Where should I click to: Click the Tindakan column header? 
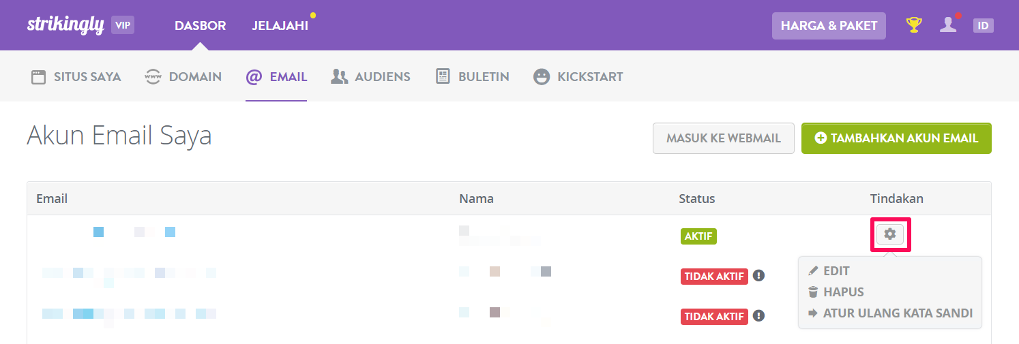click(897, 198)
